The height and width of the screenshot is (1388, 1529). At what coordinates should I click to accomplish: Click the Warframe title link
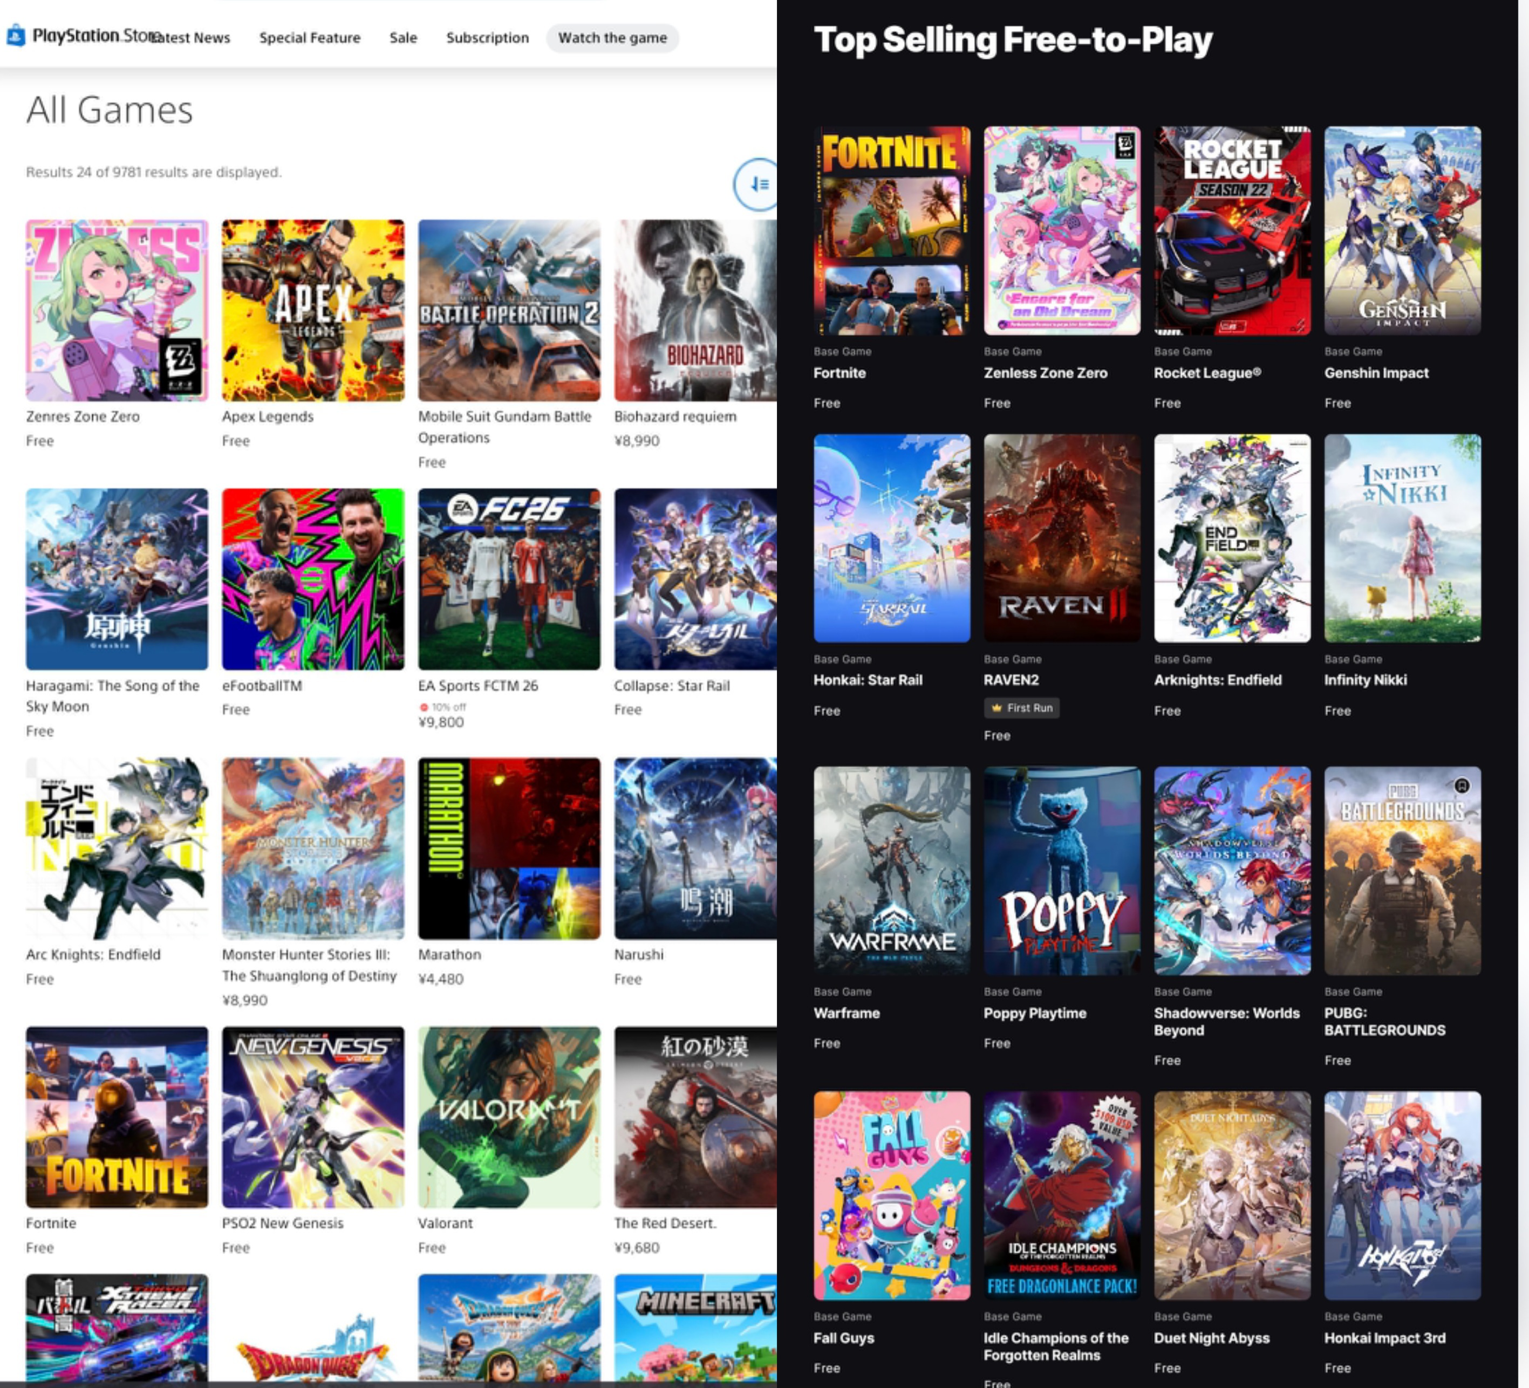click(x=847, y=1013)
